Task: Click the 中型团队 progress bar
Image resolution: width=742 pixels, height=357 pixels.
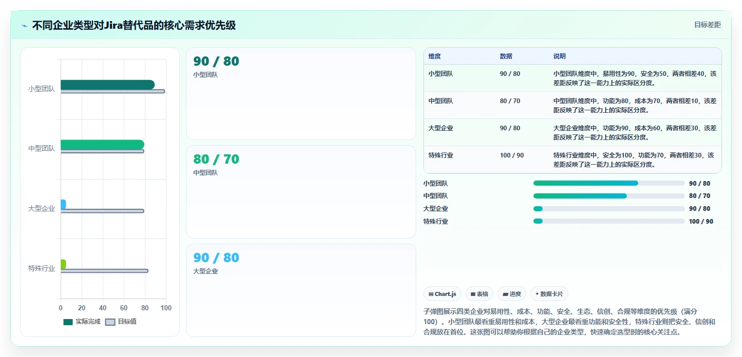Action: pyautogui.click(x=609, y=196)
